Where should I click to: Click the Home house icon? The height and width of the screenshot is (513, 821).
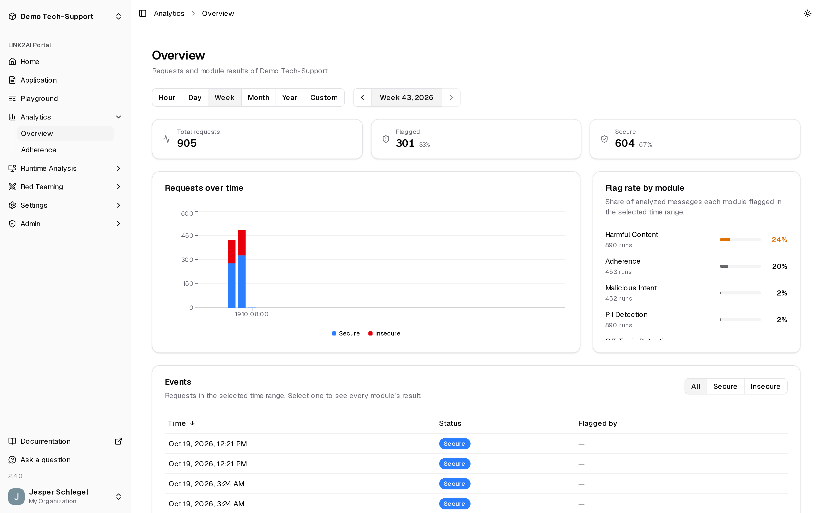(12, 61)
